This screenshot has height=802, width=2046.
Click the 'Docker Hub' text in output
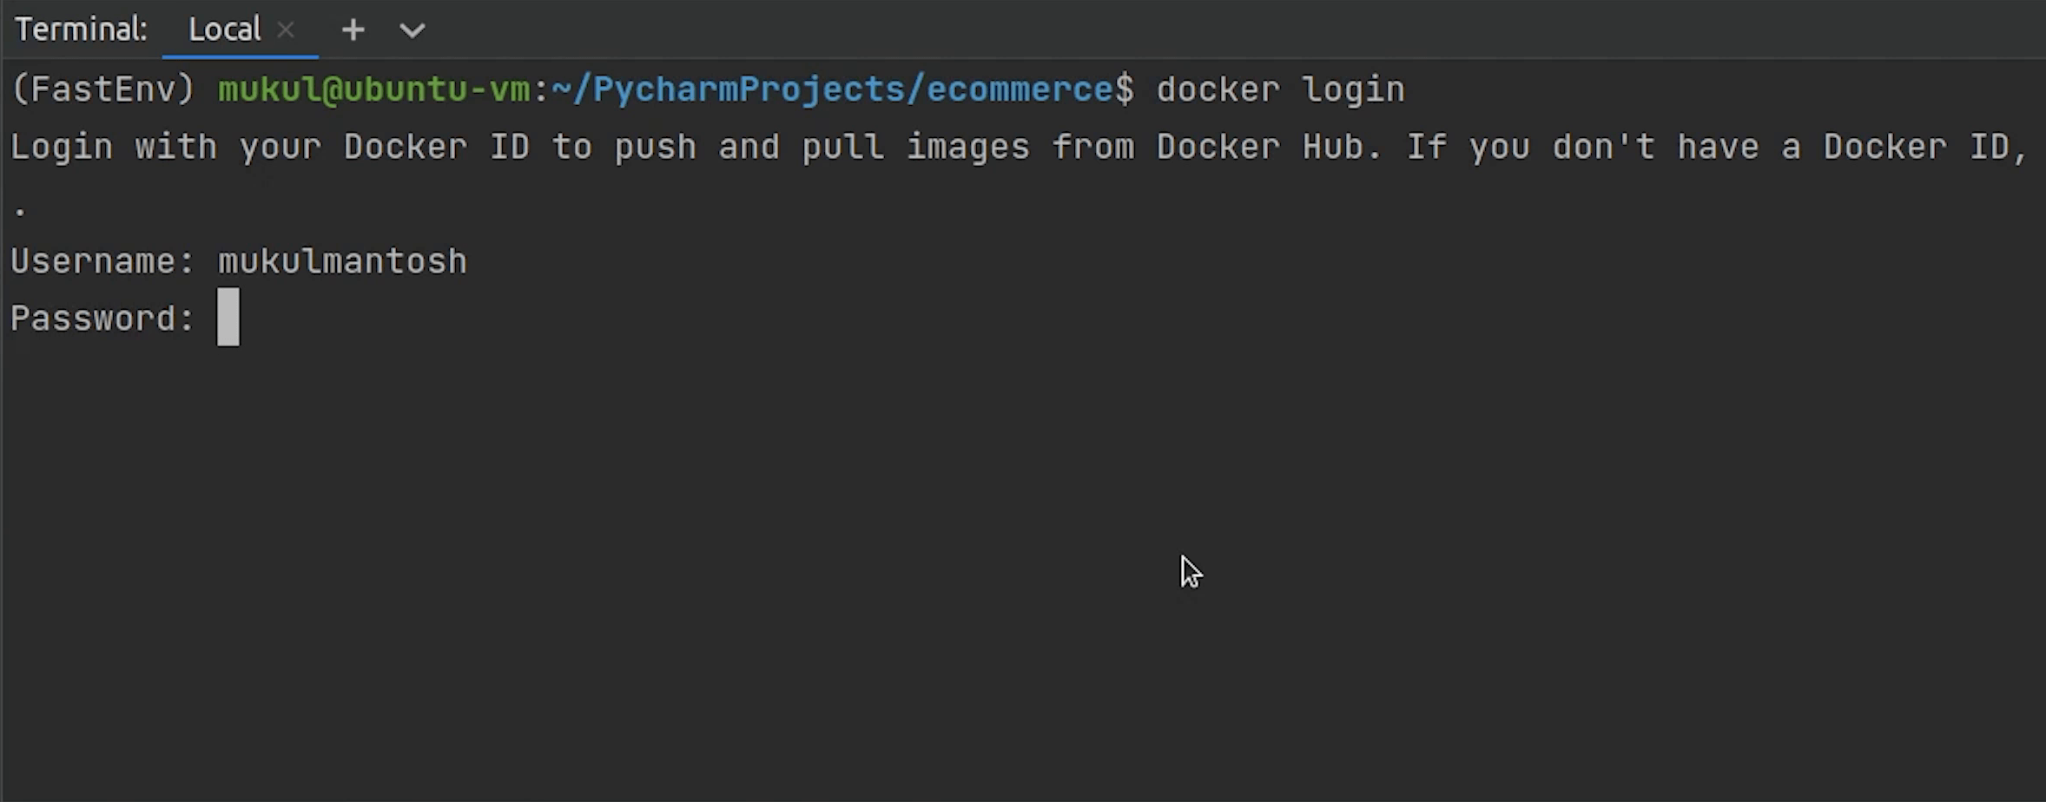point(1268,147)
